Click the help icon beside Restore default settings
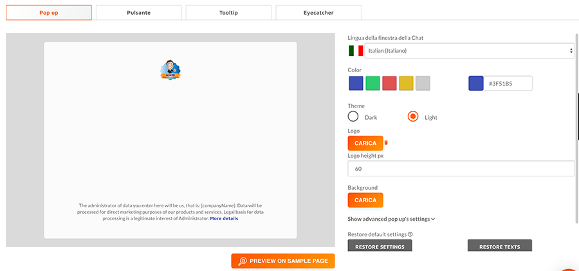This screenshot has width=579, height=271. pos(410,234)
